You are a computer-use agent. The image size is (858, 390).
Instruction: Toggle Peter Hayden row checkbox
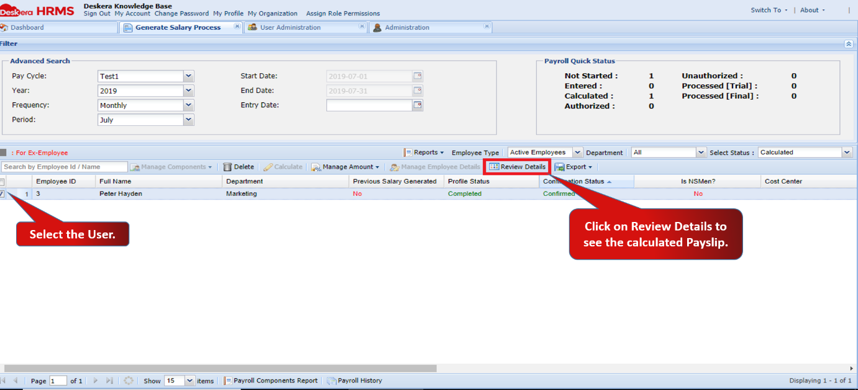click(x=2, y=194)
